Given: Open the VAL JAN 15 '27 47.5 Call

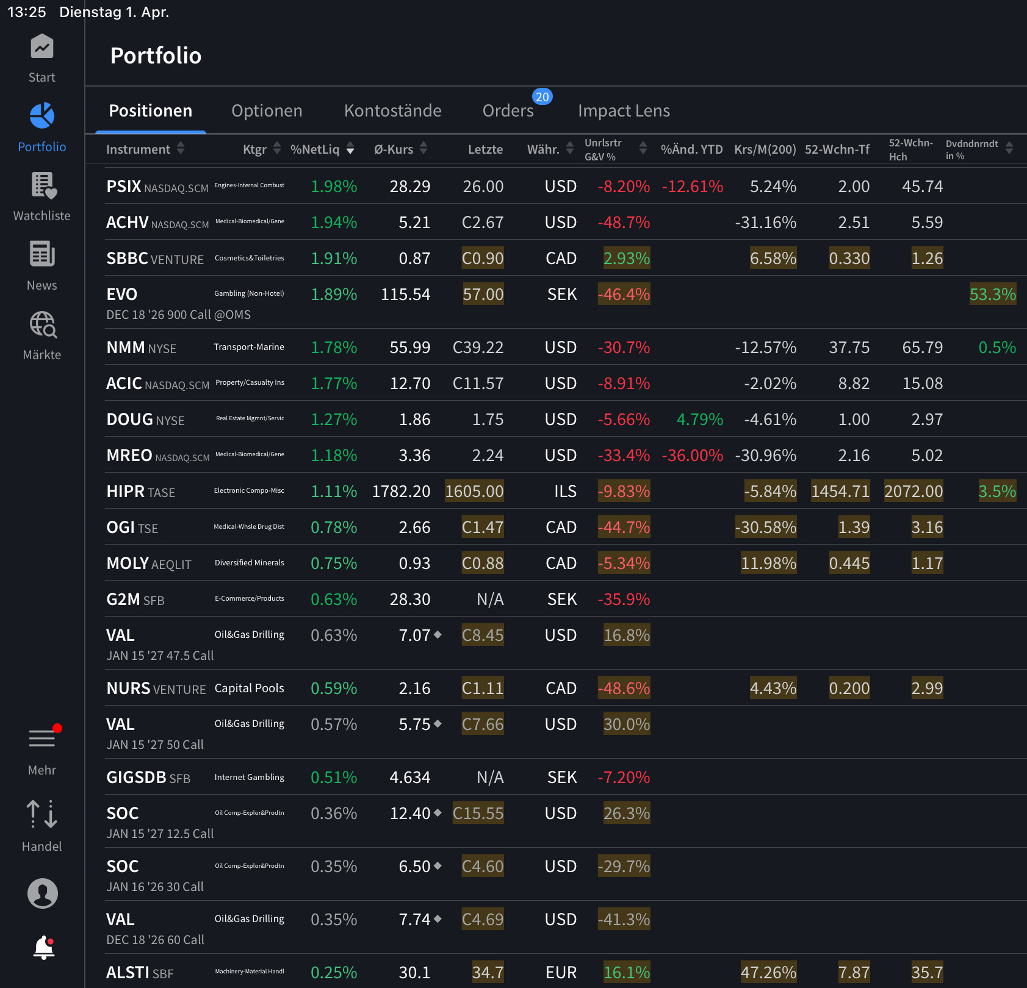Looking at the screenshot, I should click(x=565, y=643).
